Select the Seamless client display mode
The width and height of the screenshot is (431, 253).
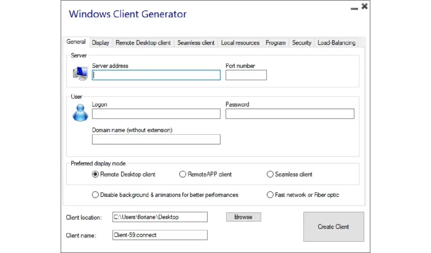[x=270, y=174]
